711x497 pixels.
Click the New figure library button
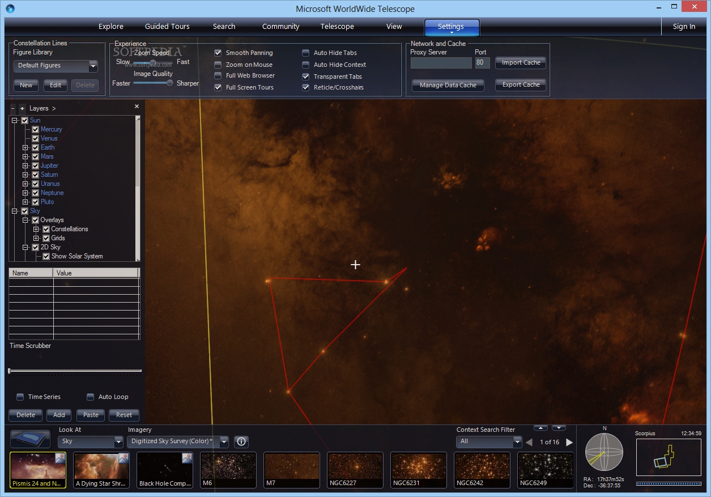26,85
